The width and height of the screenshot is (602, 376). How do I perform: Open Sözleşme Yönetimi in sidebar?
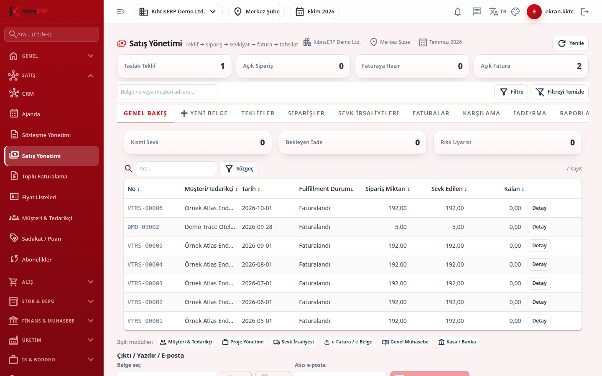[x=52, y=135]
